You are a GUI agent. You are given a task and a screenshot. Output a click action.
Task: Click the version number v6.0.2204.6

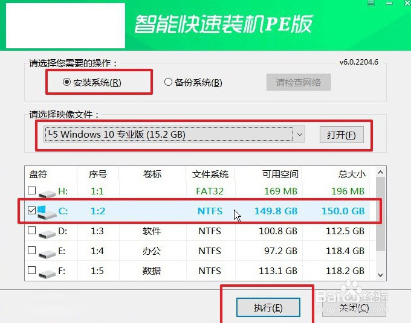pos(359,62)
